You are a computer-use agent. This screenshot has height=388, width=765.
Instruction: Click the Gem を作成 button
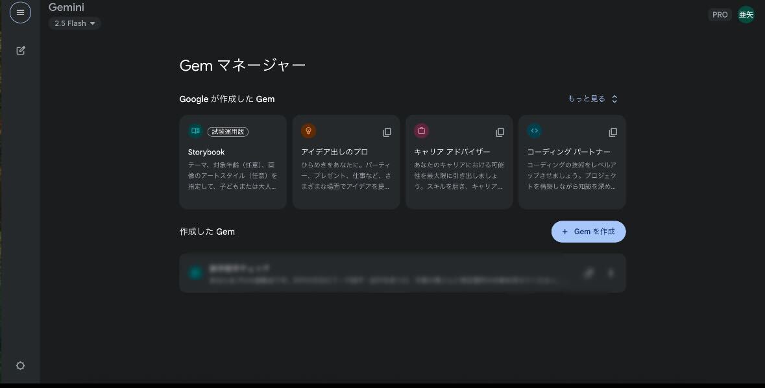589,232
